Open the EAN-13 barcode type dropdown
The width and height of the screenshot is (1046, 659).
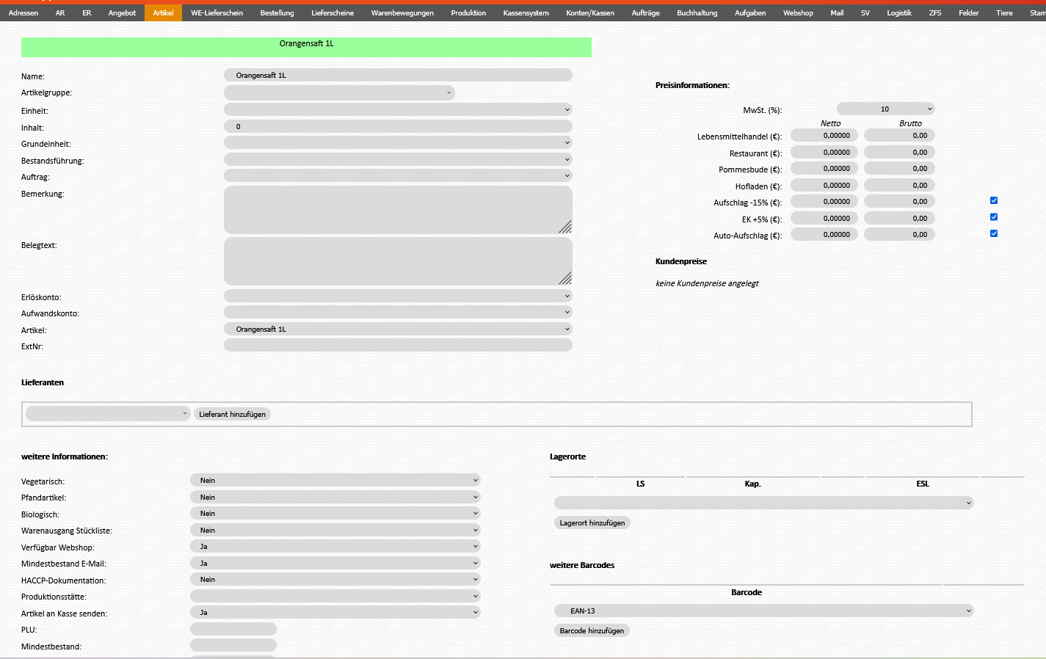pos(763,611)
